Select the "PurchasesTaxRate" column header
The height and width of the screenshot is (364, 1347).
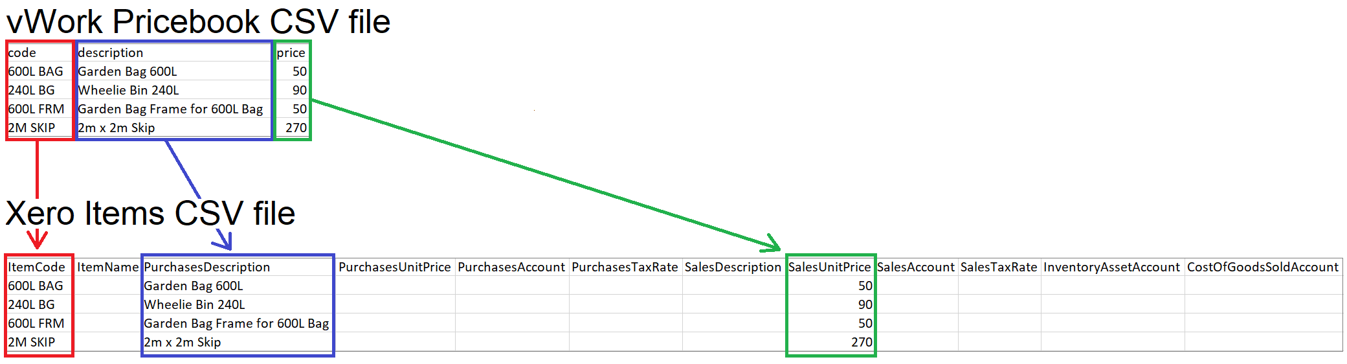625,267
